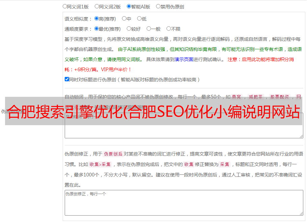
Task: Set 通顺度要求 to 一般
Action: [149, 29]
